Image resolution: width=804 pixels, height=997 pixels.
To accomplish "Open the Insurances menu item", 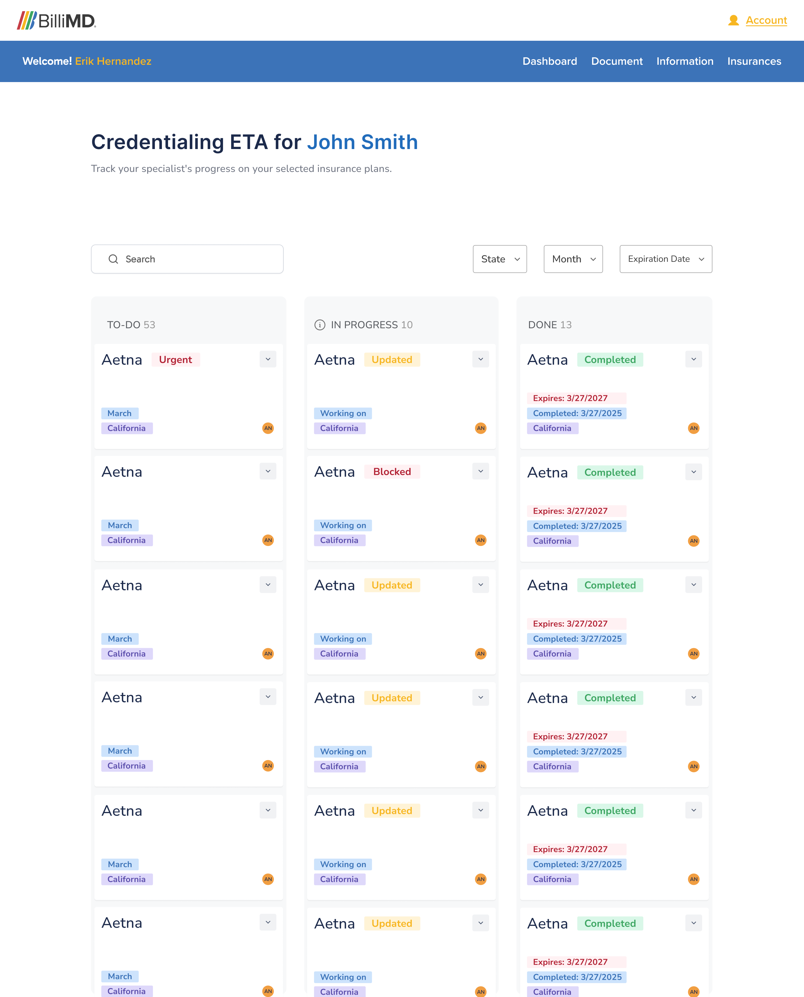I will pyautogui.click(x=754, y=61).
